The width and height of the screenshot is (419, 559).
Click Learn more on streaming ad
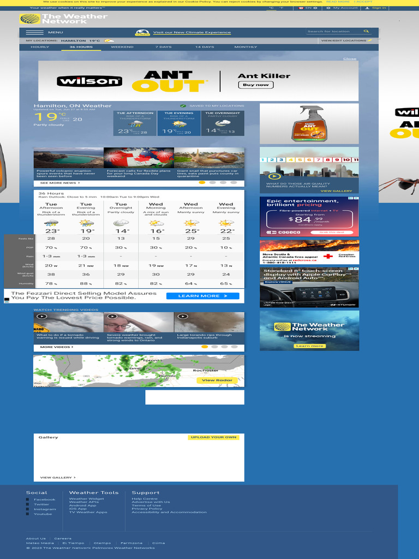pos(309,346)
